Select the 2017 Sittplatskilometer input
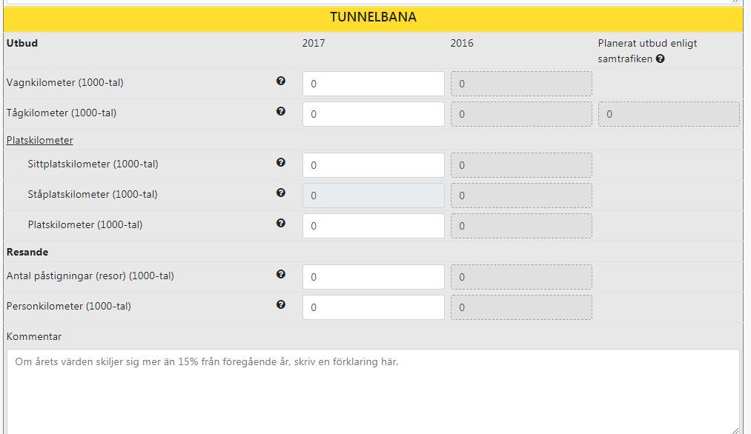This screenshot has width=751, height=434. pyautogui.click(x=374, y=165)
